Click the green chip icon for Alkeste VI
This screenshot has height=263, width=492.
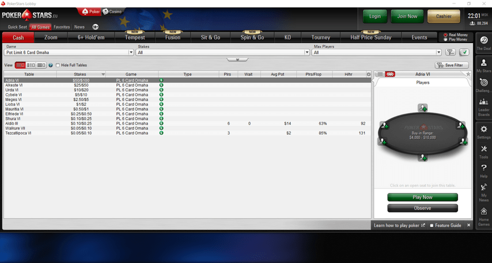(161, 85)
